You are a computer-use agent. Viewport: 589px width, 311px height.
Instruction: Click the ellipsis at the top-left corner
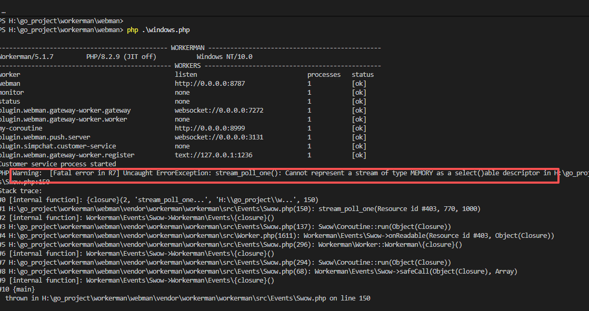3,10
